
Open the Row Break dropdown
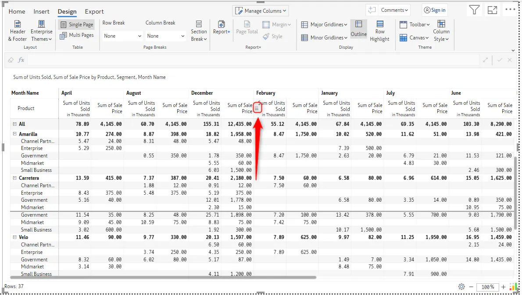click(122, 36)
